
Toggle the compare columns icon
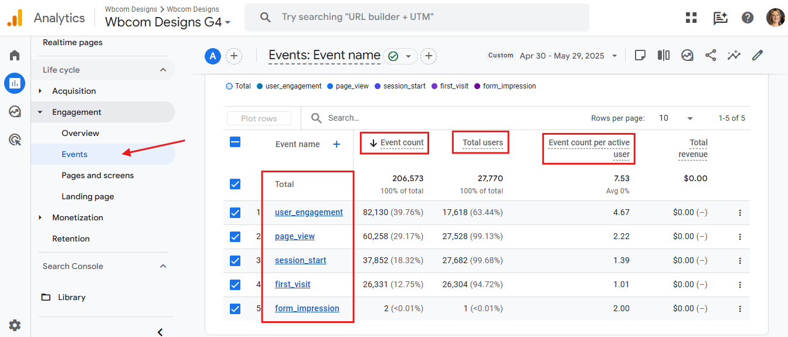coord(664,56)
